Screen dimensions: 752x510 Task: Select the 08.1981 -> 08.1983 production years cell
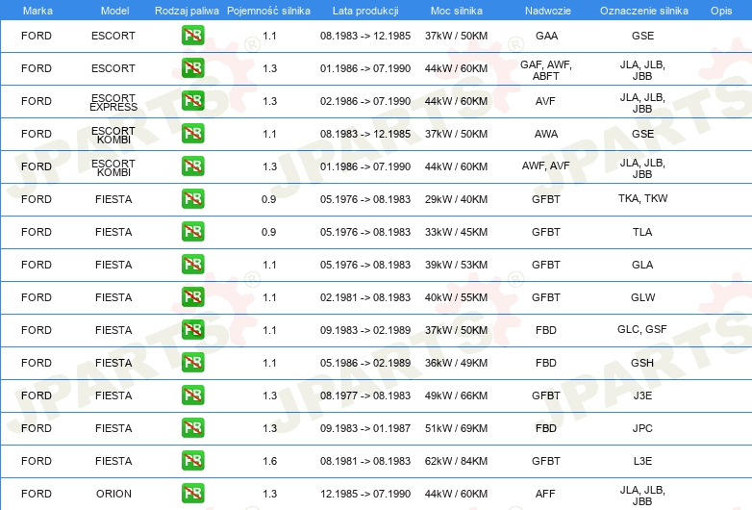pyautogui.click(x=365, y=461)
